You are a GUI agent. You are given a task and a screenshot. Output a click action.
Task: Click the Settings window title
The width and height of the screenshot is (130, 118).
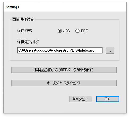pos(12,7)
